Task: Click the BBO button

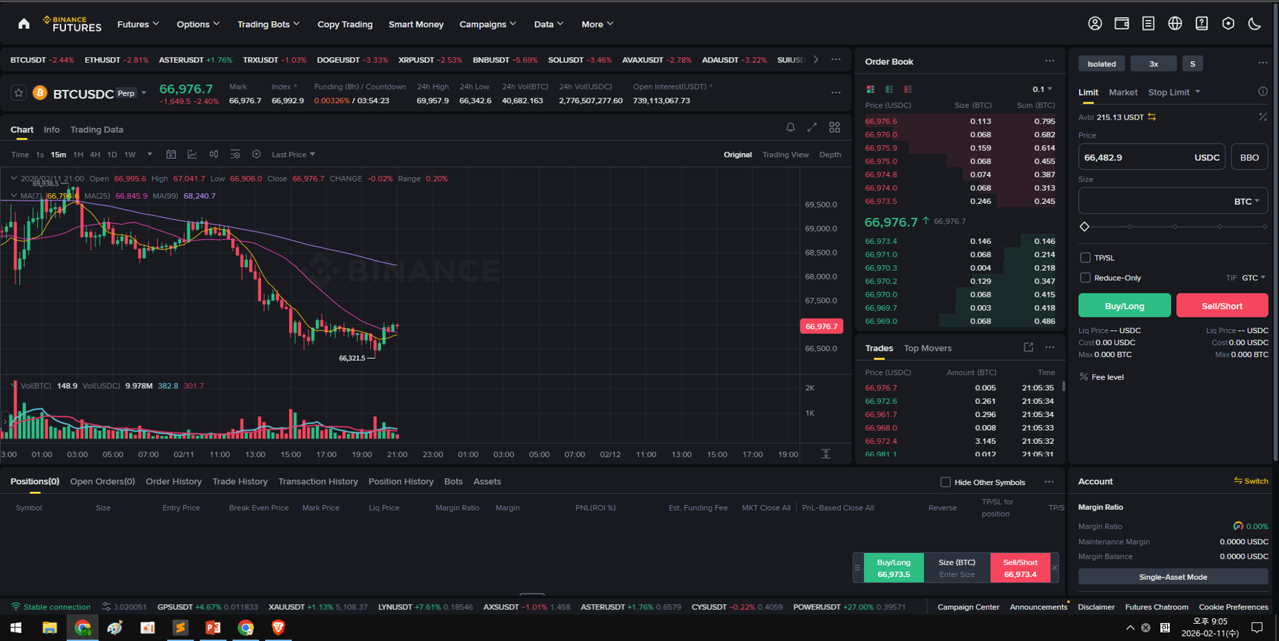Action: [x=1249, y=157]
